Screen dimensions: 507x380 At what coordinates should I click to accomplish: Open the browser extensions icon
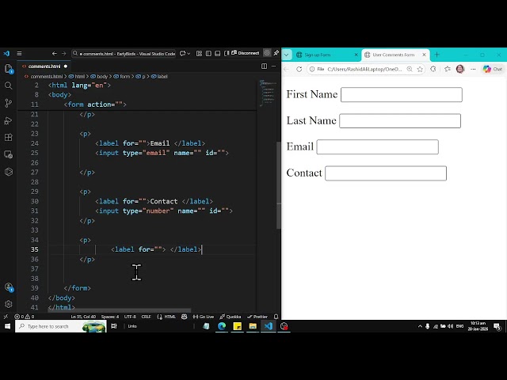pos(433,69)
